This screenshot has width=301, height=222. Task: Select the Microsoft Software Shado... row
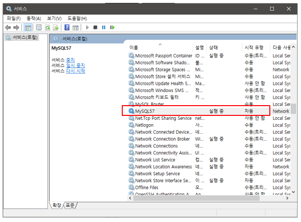click(x=209, y=63)
